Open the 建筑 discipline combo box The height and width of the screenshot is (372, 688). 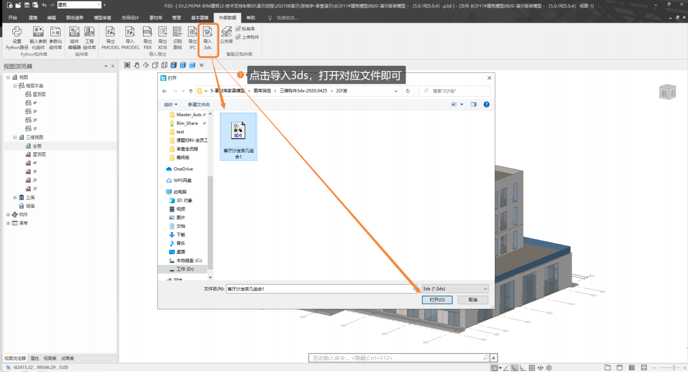(79, 5)
